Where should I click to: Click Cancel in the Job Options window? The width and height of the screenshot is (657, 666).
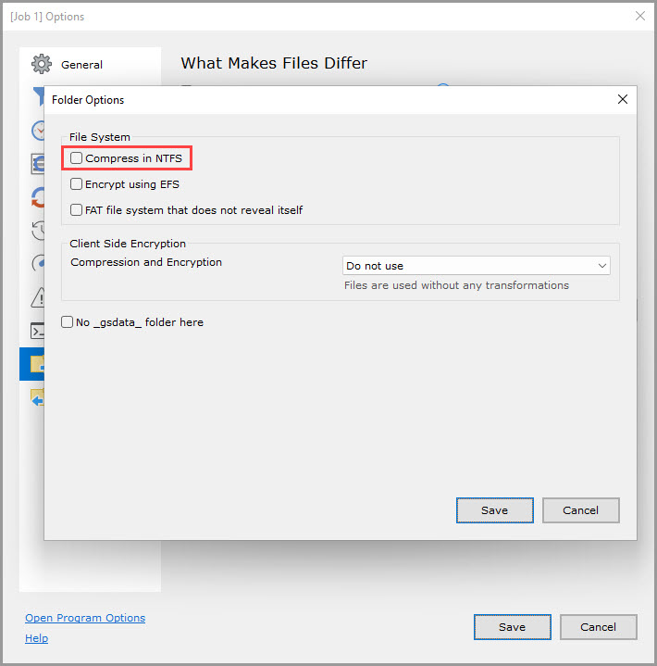(x=598, y=627)
